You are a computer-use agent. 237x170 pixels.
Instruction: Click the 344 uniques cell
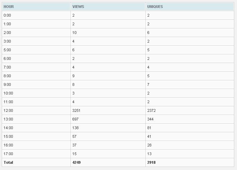(x=150, y=119)
